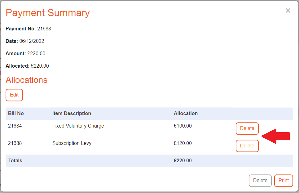The height and width of the screenshot is (193, 299).
Task: Click the Totals row amount £220.00
Action: pos(183,160)
